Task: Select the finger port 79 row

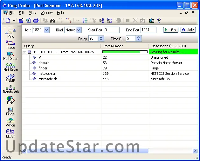Action: [x=110, y=68]
